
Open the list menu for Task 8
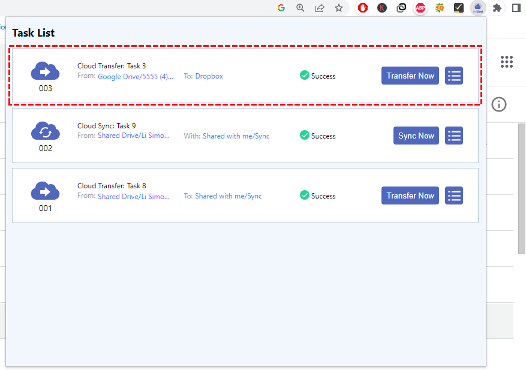pos(454,195)
